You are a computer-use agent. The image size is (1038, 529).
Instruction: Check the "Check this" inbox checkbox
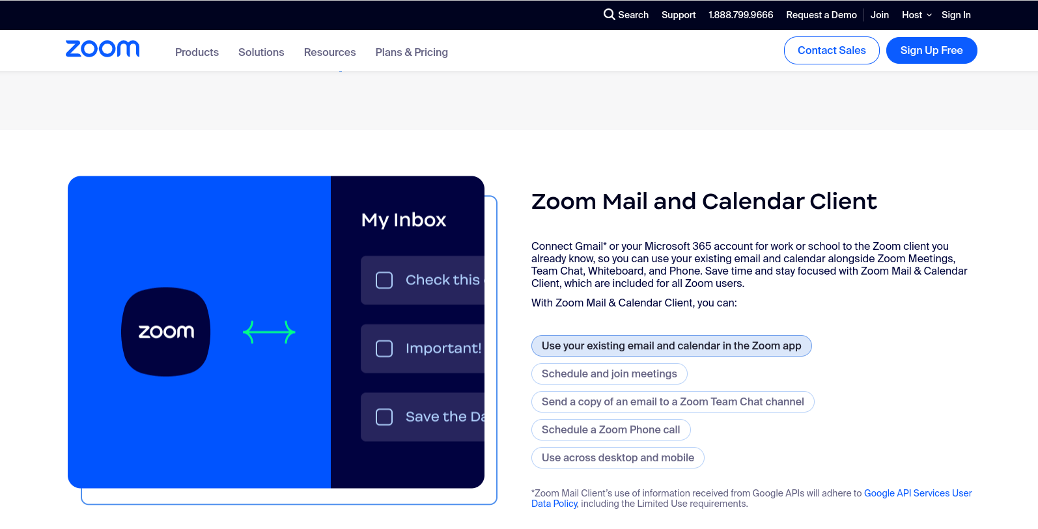pyautogui.click(x=384, y=280)
